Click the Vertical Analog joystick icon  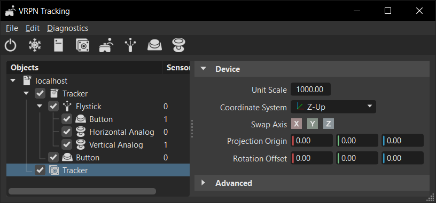pyautogui.click(x=81, y=144)
